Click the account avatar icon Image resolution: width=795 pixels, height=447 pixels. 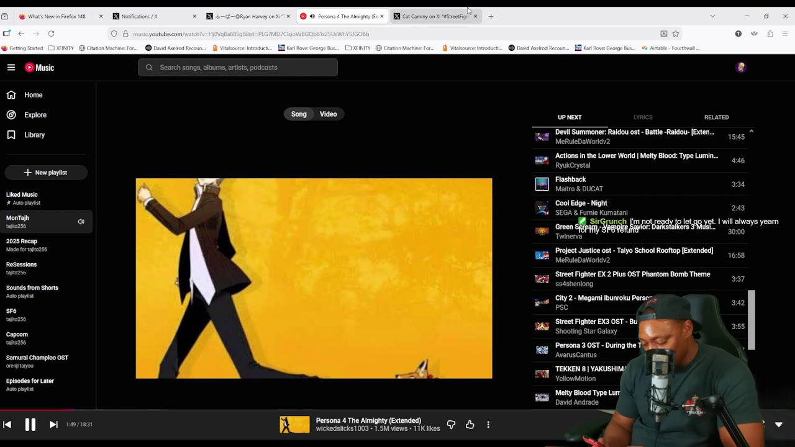point(740,68)
